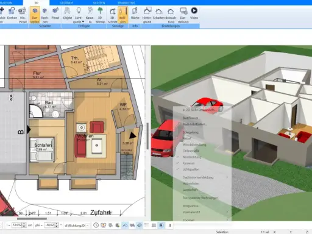Image resolution: width=312 pixels, height=234 pixels.
Task: Toggle the grid icon in bottom toolbar
Action: pyautogui.click(x=154, y=225)
